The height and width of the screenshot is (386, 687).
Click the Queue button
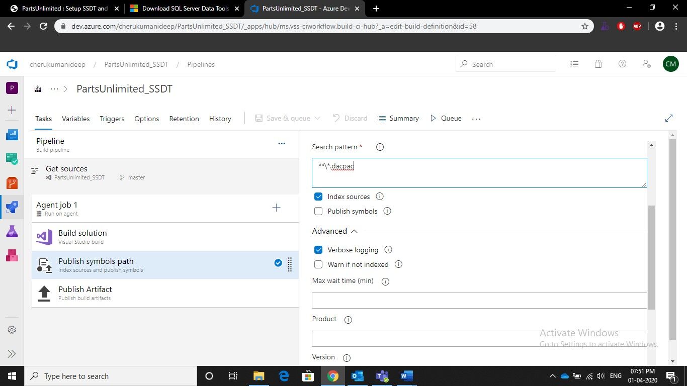point(446,118)
